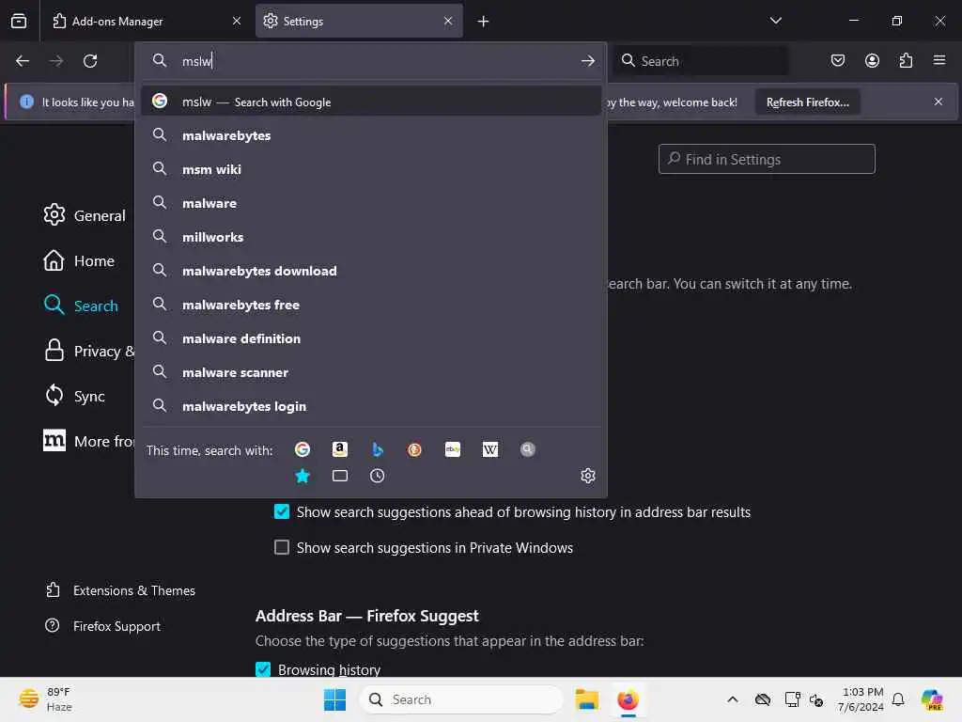Go back with the back arrow
The width and height of the screenshot is (962, 722).
(x=23, y=61)
